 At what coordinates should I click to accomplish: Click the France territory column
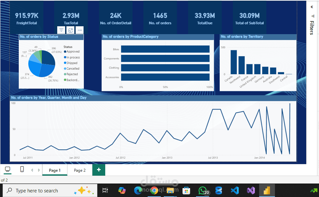click(249, 69)
